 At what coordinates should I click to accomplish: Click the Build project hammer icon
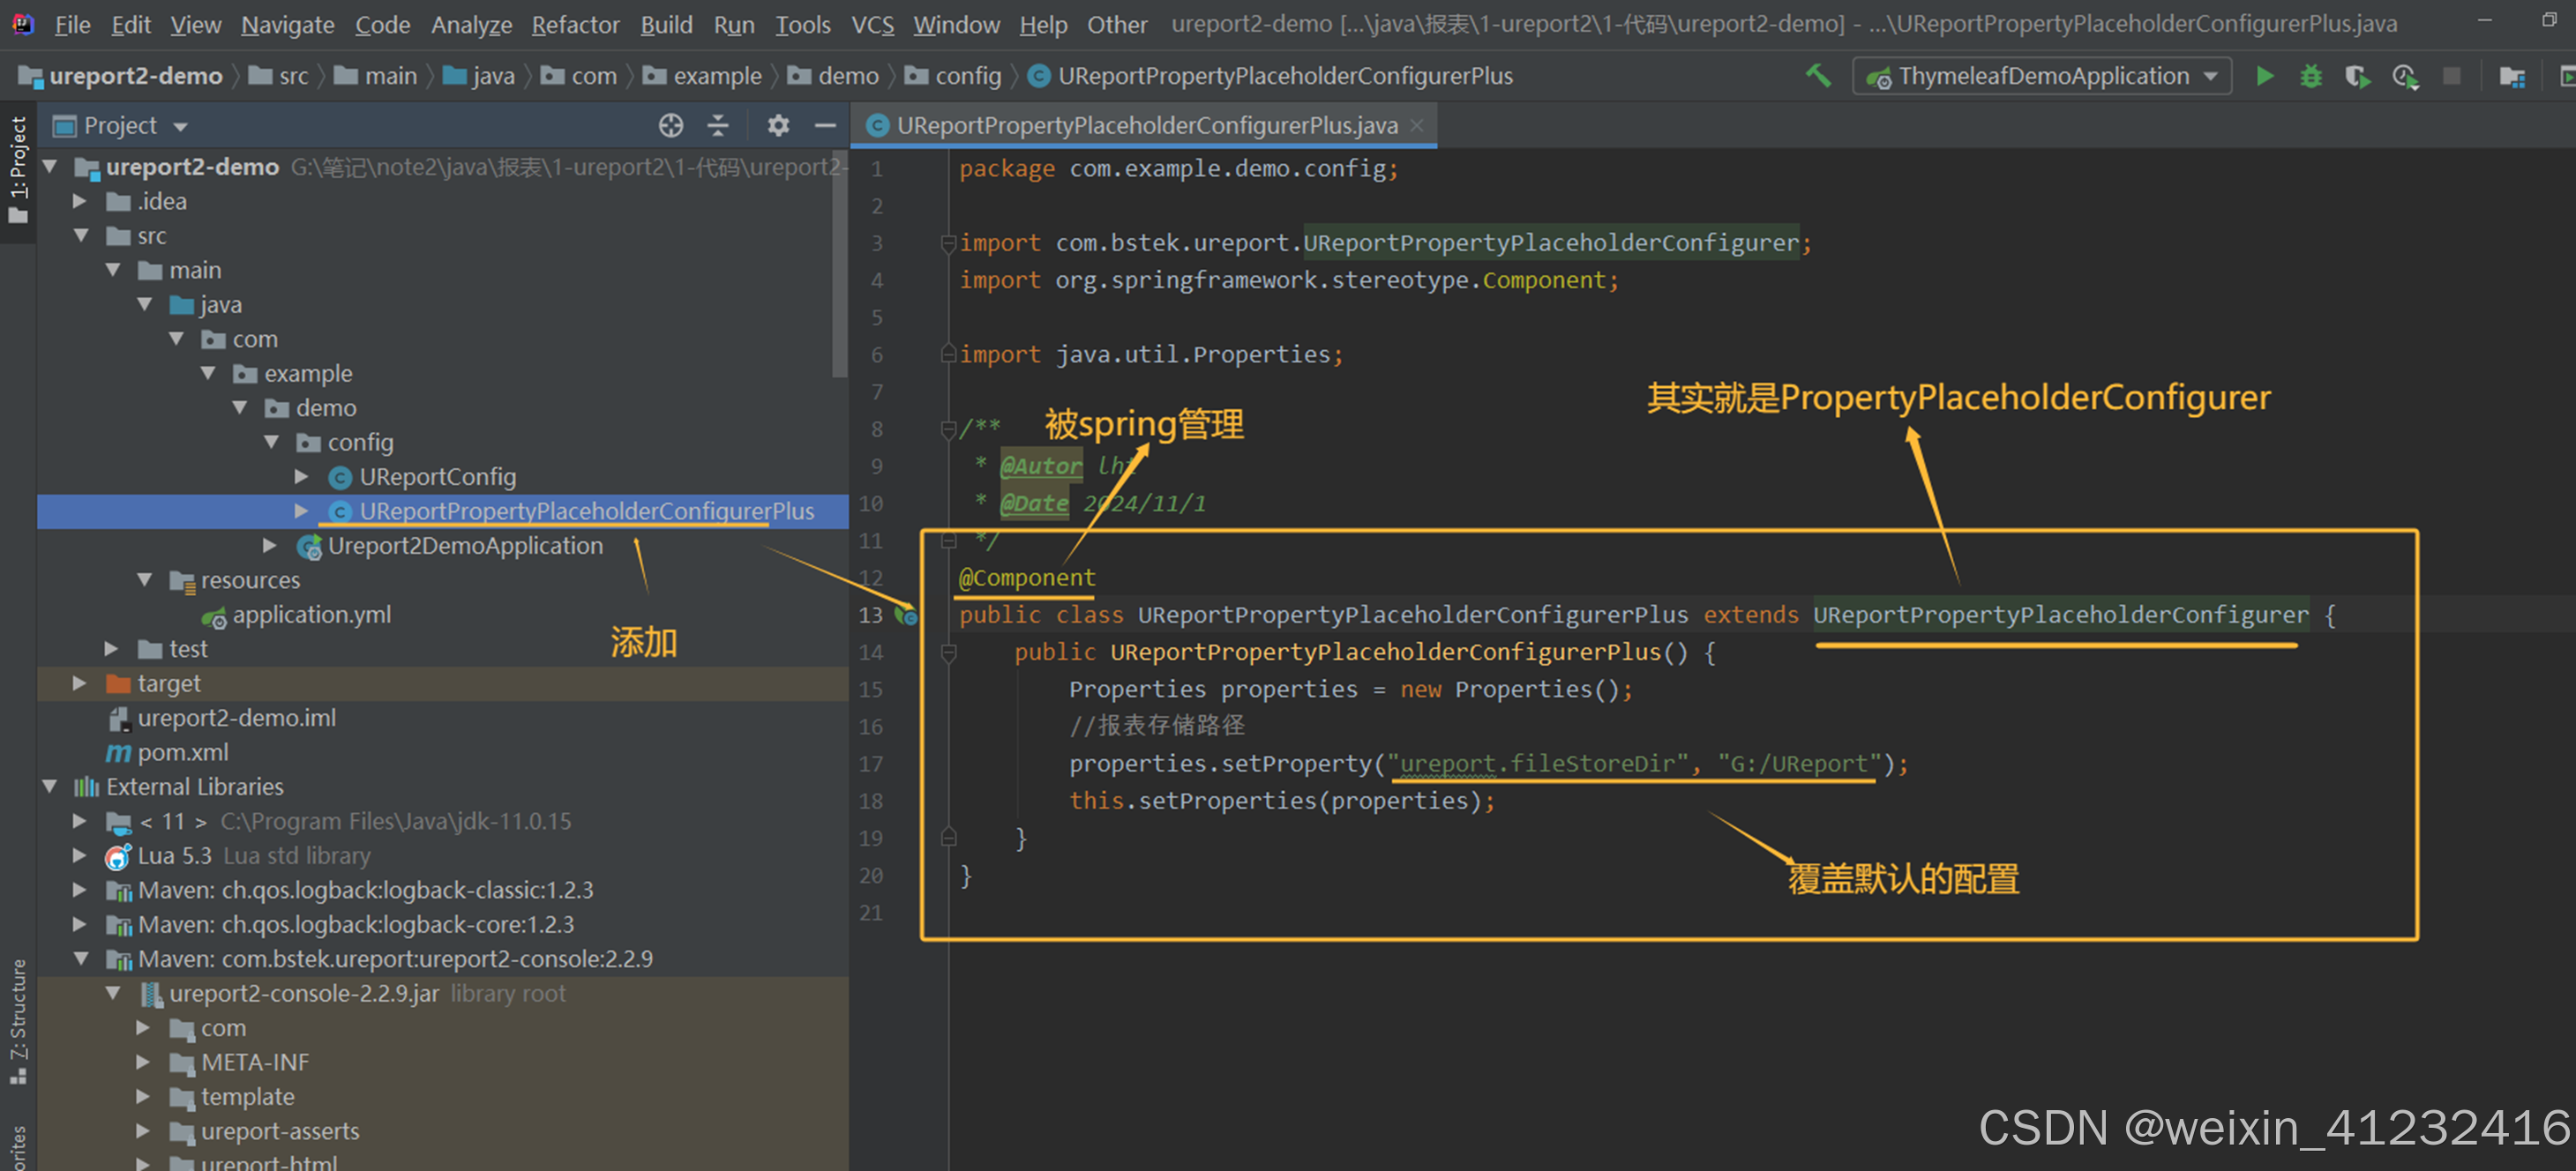1818,76
